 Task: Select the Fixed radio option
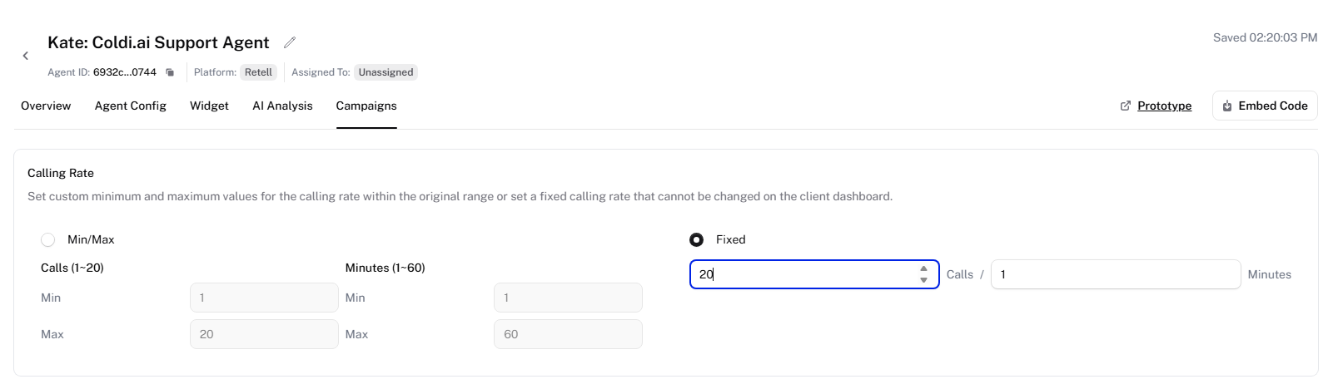pos(696,239)
